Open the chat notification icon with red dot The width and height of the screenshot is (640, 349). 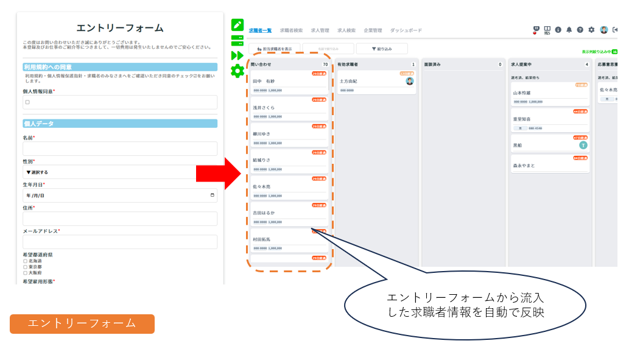(x=536, y=30)
